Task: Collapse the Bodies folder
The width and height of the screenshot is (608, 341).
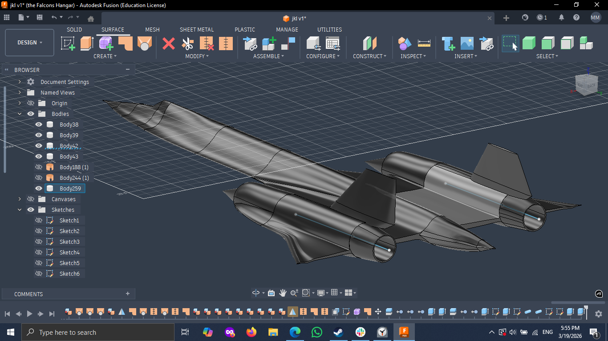Action: tap(20, 114)
